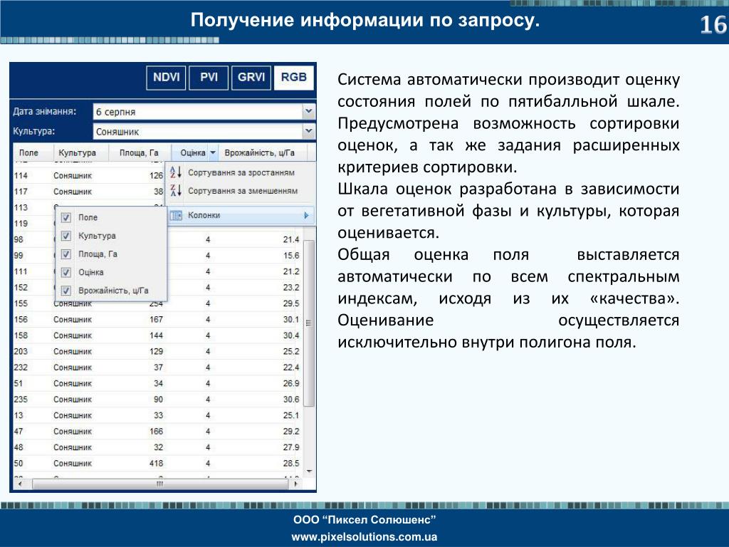729x547 pixels.
Task: Open the Оцінка column header menu arrow
Action: 213,152
